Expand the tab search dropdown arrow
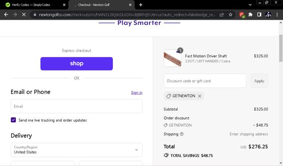Screen dimensions: 283x166 point(250,5)
